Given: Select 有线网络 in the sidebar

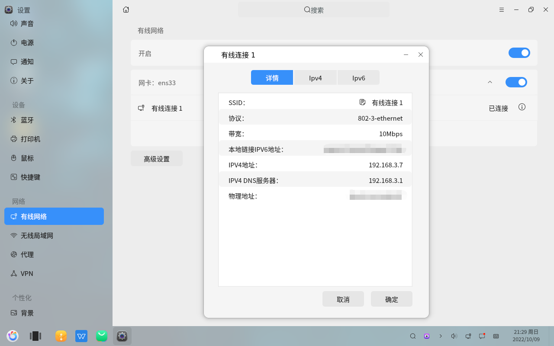Looking at the screenshot, I should point(54,216).
